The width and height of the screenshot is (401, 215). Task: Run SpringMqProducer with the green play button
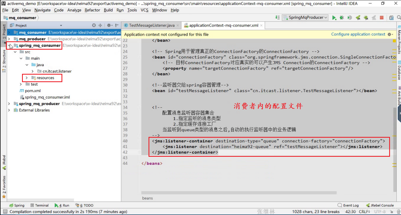click(334, 18)
